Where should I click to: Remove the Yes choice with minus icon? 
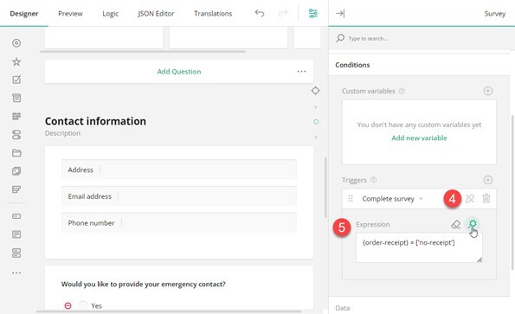tap(68, 306)
